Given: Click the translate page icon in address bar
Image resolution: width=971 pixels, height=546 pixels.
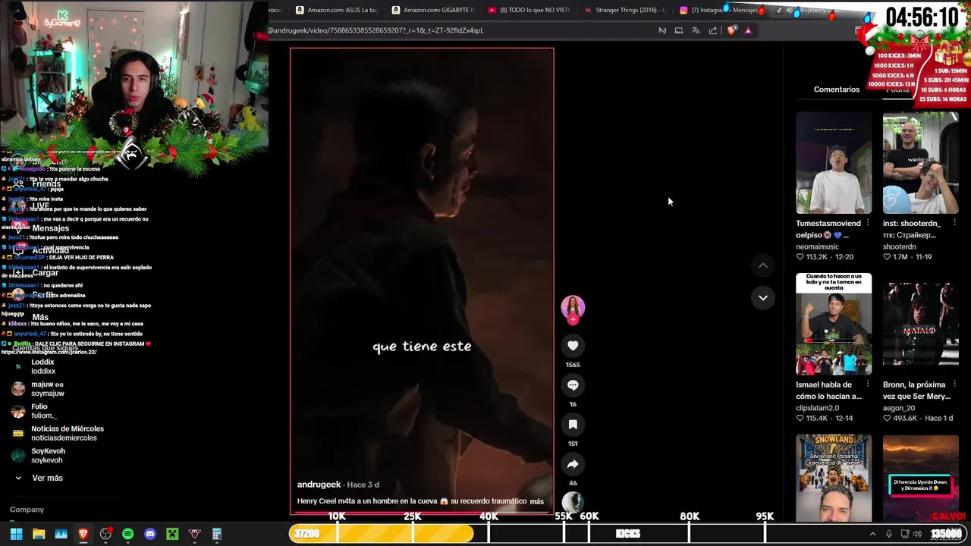Looking at the screenshot, I should 696,30.
